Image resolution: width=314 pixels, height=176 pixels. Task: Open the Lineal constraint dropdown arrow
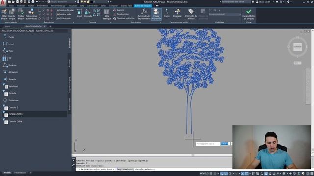tap(79, 19)
